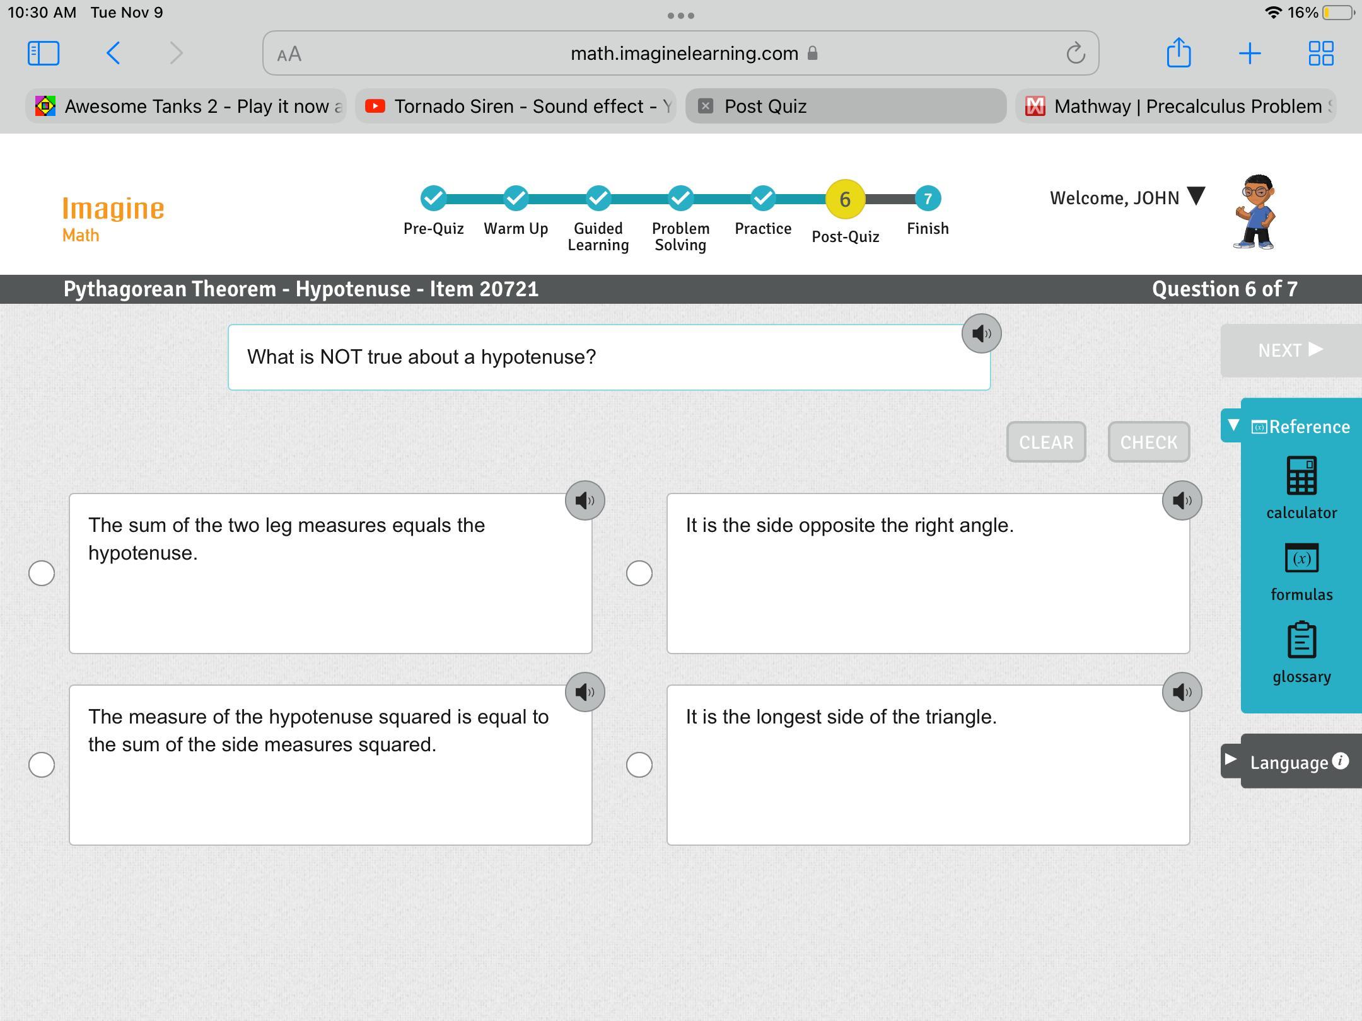The image size is (1362, 1021).
Task: Collapse the Reference panel
Action: tap(1233, 425)
